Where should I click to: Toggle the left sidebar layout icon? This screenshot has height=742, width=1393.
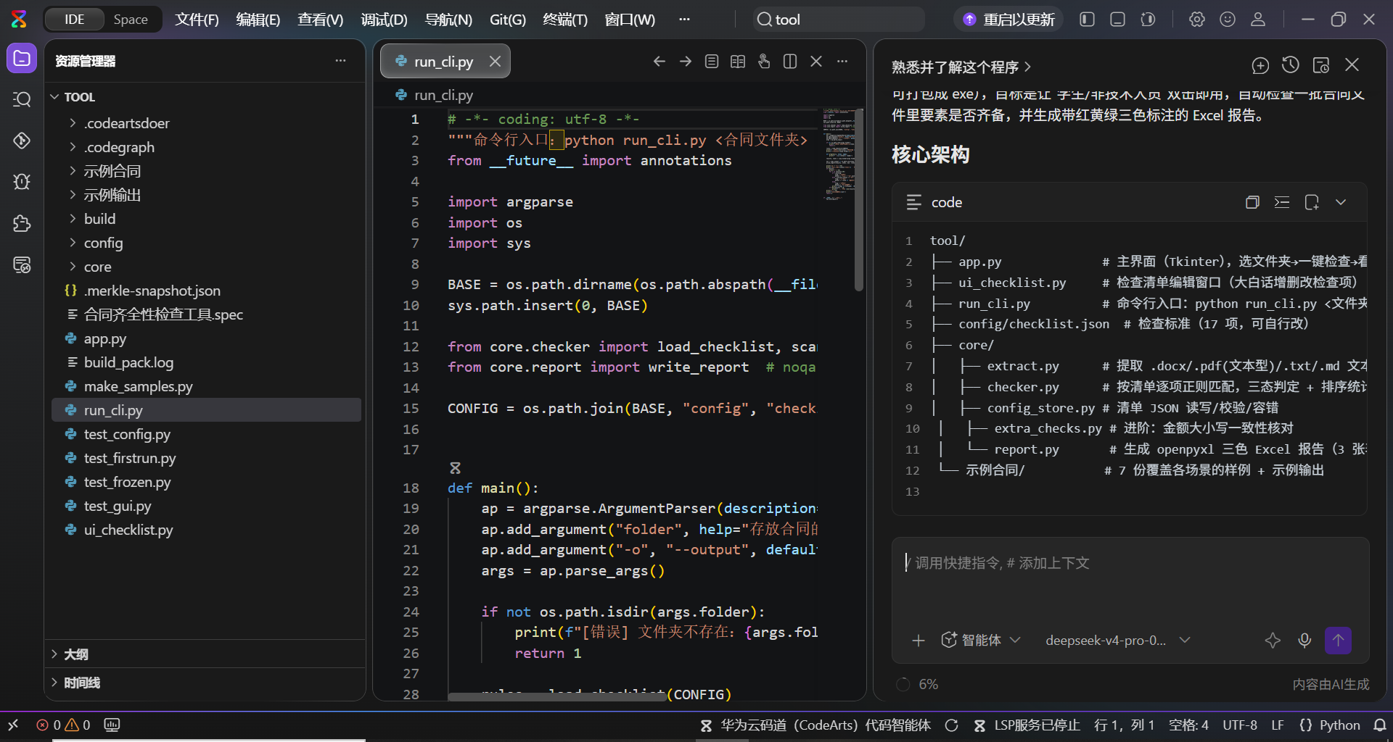click(1087, 20)
